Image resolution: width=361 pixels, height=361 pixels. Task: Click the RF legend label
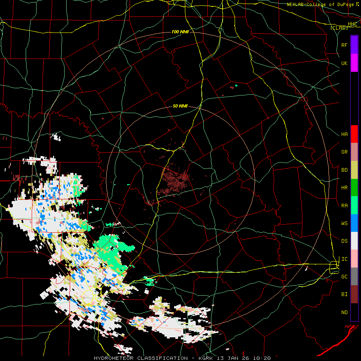tap(344, 45)
